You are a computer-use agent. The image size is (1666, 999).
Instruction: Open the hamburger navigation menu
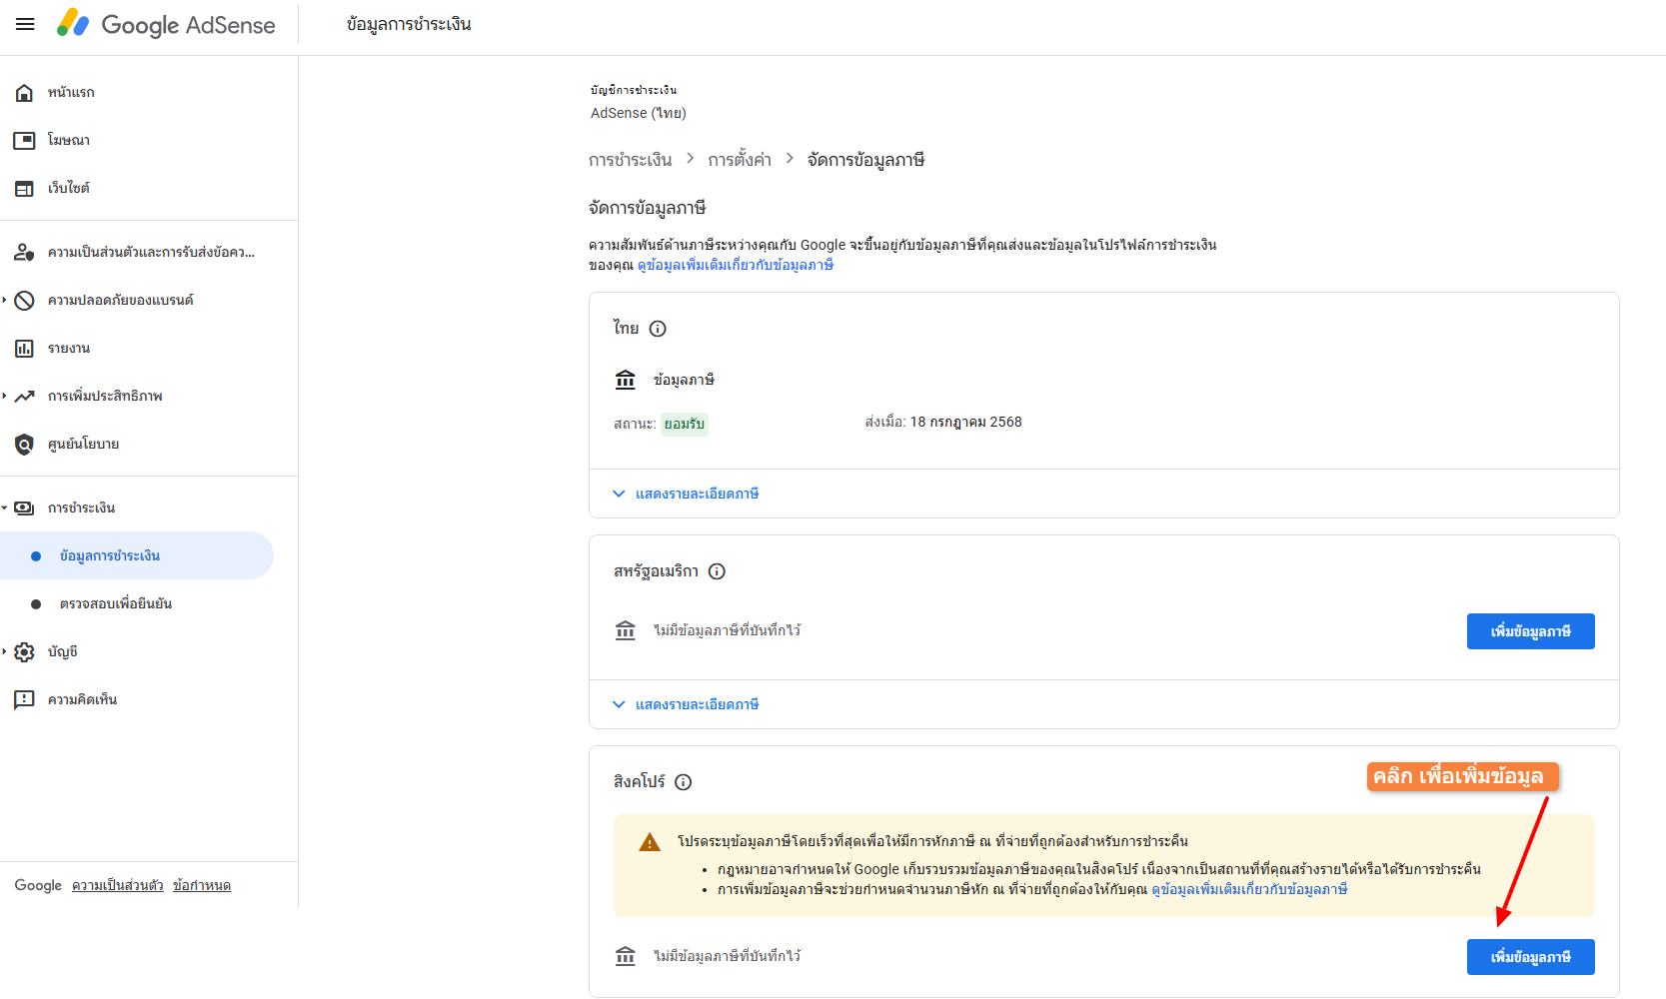coord(25,25)
